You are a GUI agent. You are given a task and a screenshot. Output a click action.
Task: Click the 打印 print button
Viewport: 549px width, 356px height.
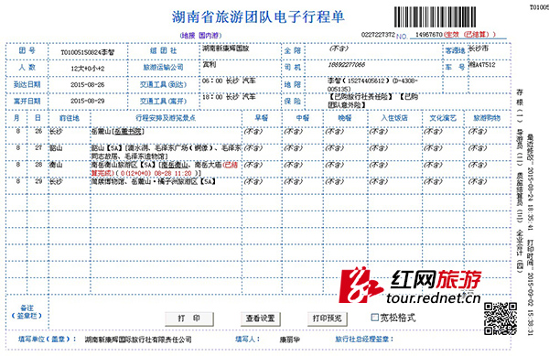[189, 318]
